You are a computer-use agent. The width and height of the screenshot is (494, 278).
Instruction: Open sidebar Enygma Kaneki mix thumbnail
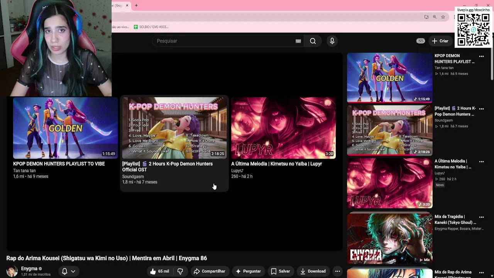(390, 238)
